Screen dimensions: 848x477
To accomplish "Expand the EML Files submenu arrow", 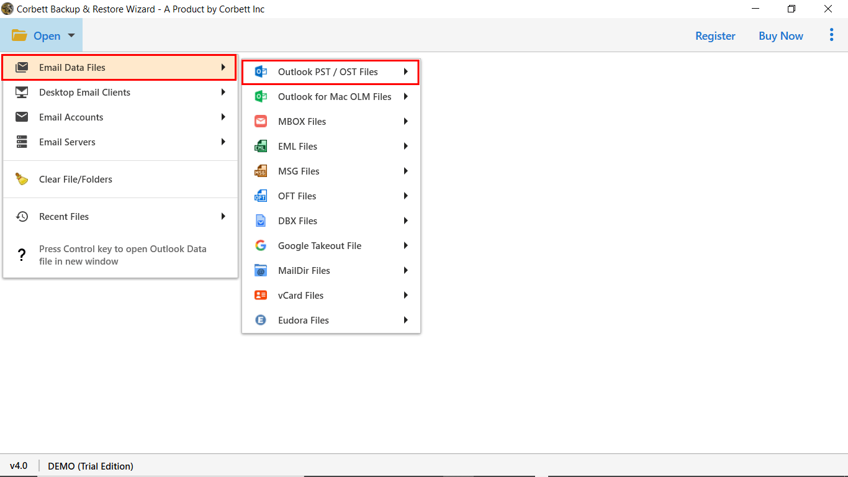I will pyautogui.click(x=405, y=146).
